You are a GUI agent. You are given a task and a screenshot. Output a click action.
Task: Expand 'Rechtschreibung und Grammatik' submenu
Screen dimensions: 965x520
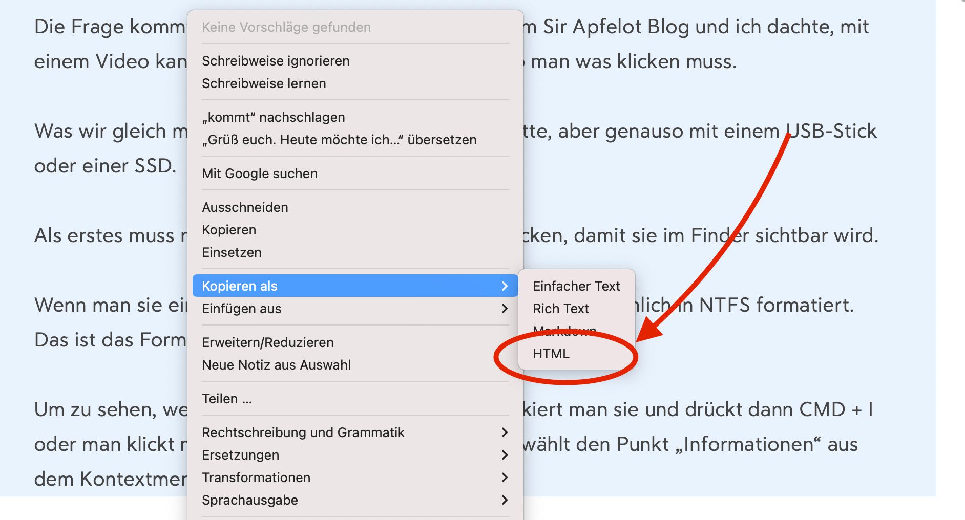(355, 432)
